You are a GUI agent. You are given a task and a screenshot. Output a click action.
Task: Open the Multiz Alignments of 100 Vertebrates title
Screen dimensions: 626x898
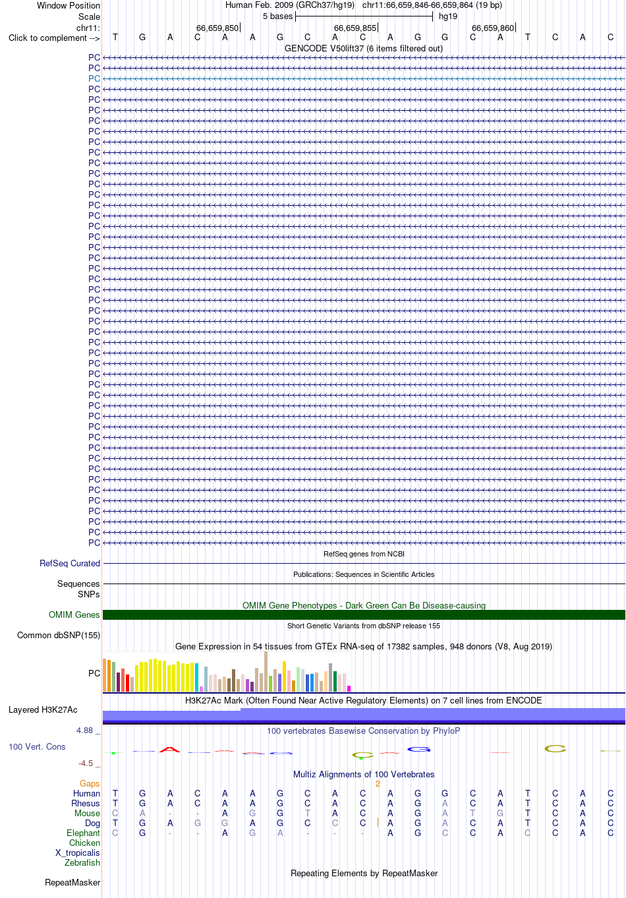coord(364,774)
